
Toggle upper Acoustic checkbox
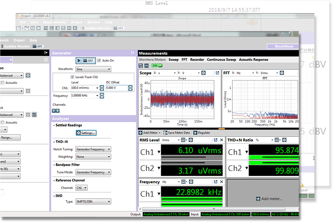click(3, 83)
